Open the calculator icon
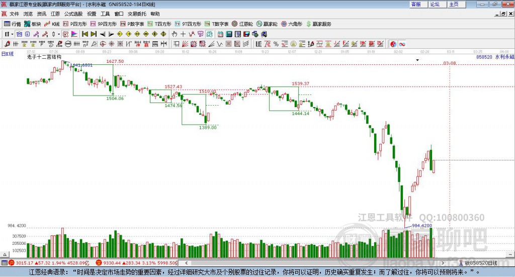 [x=229, y=34]
